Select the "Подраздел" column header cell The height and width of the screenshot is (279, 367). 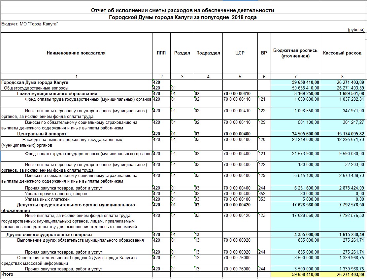click(x=208, y=53)
